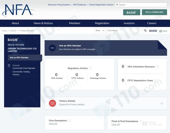Open the Registration navigation menu

[x=102, y=23]
